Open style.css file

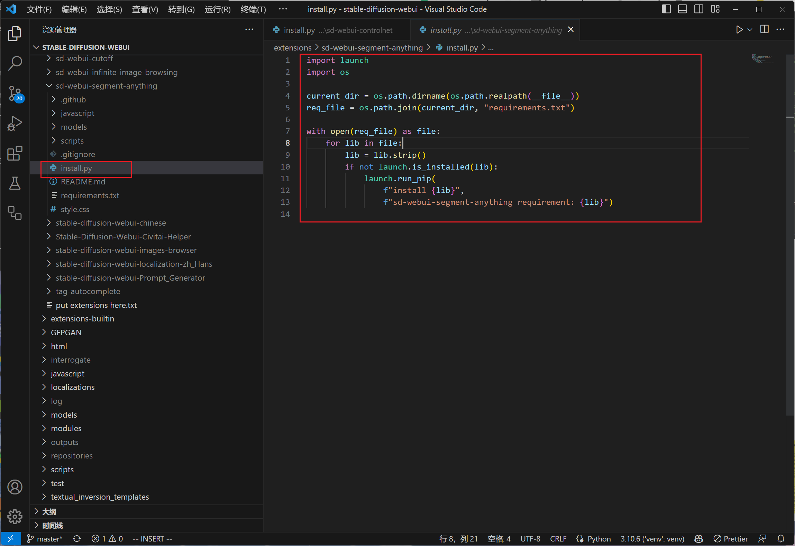(x=75, y=209)
